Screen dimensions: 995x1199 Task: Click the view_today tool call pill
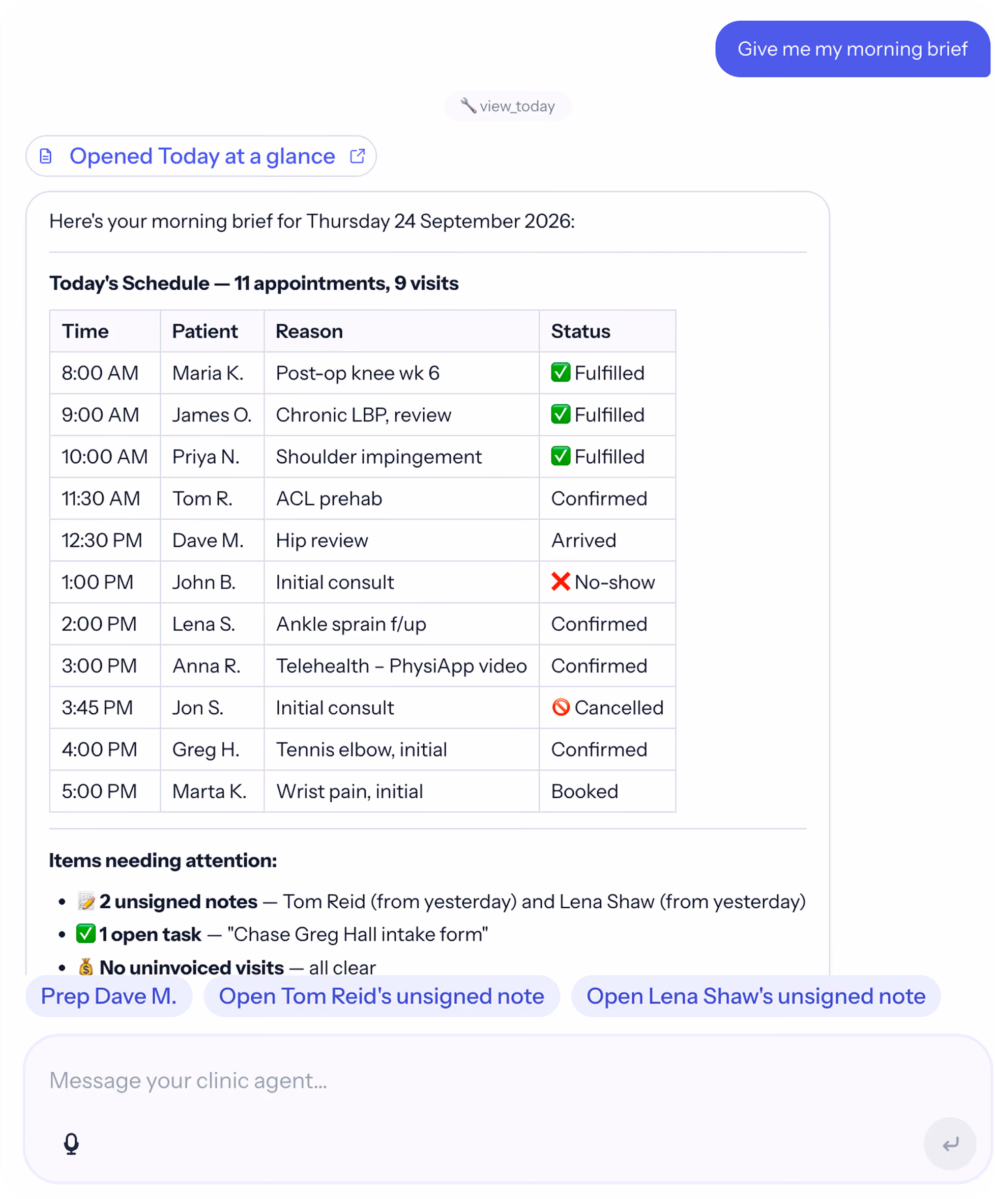click(x=508, y=106)
